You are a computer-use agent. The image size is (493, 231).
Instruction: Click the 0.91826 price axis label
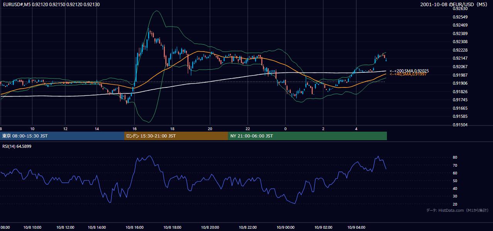click(460, 92)
